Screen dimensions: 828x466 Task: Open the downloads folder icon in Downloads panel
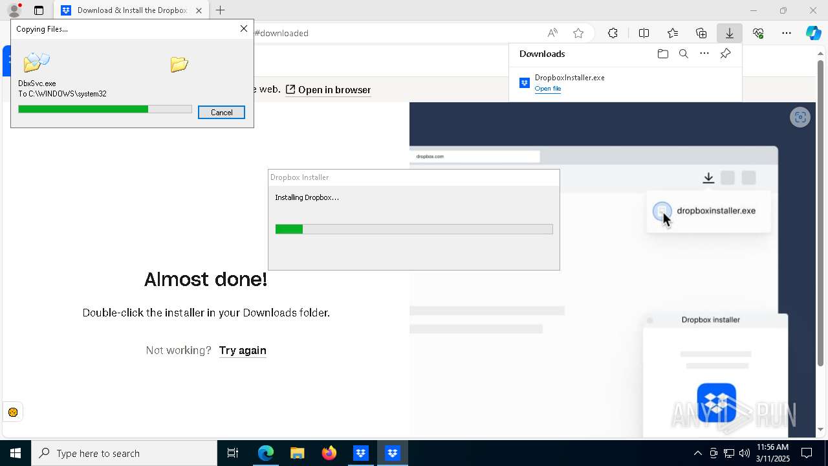coord(662,54)
